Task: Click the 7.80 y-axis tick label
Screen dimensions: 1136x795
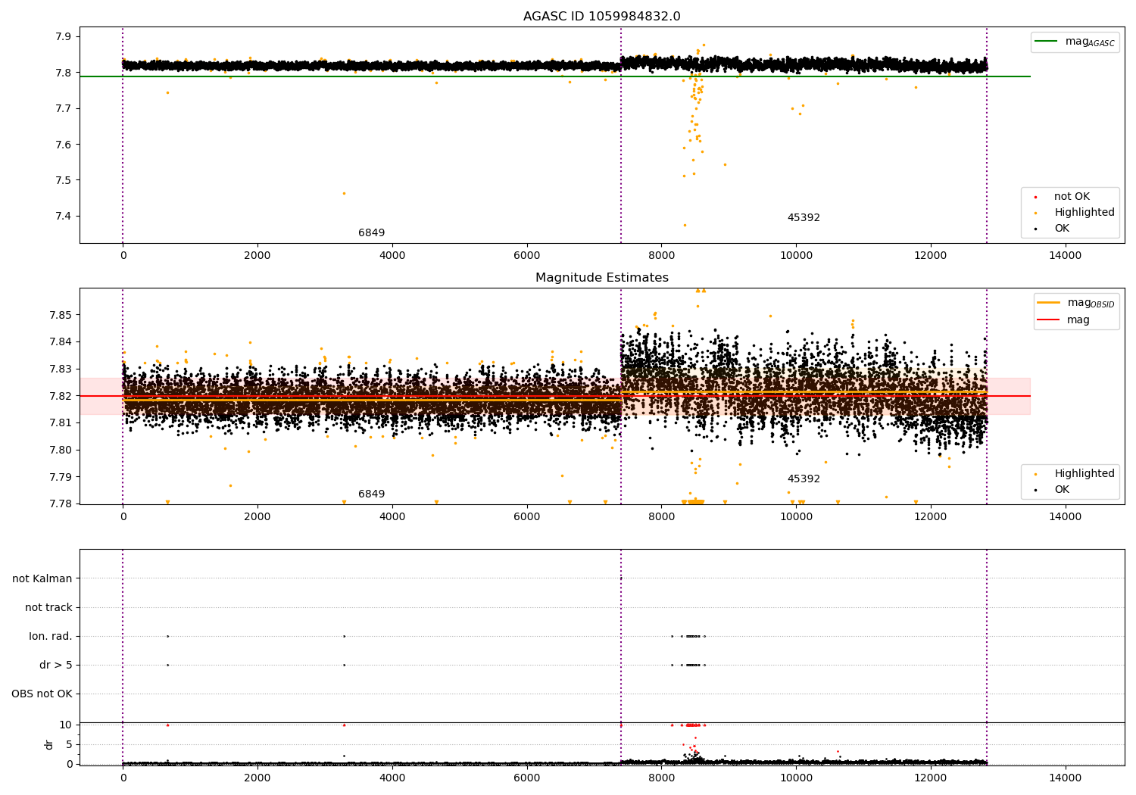Action: [61, 450]
